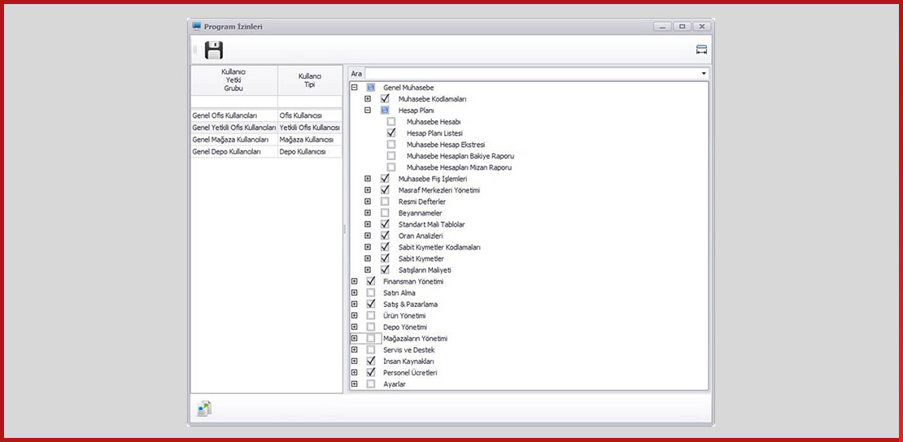Click the Hesap Planı folder icon
The image size is (903, 442).
385,110
